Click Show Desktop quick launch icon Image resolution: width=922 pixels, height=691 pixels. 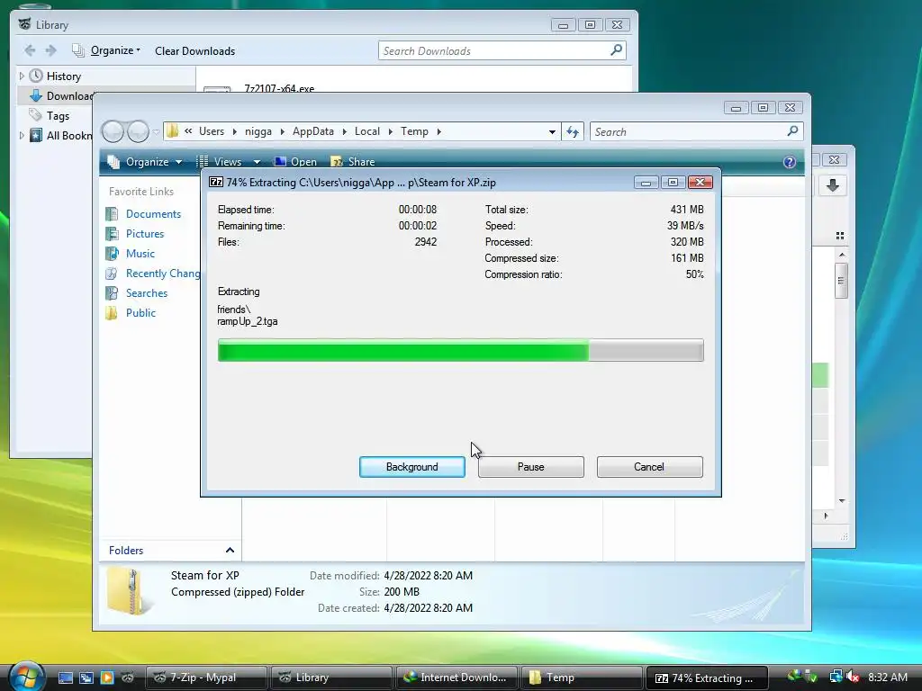tap(66, 678)
